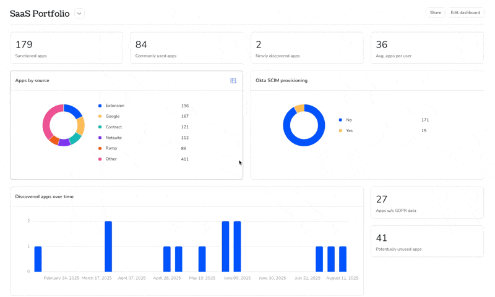Select the orange Ramp legend swatch
This screenshot has width=495, height=297.
click(100, 148)
